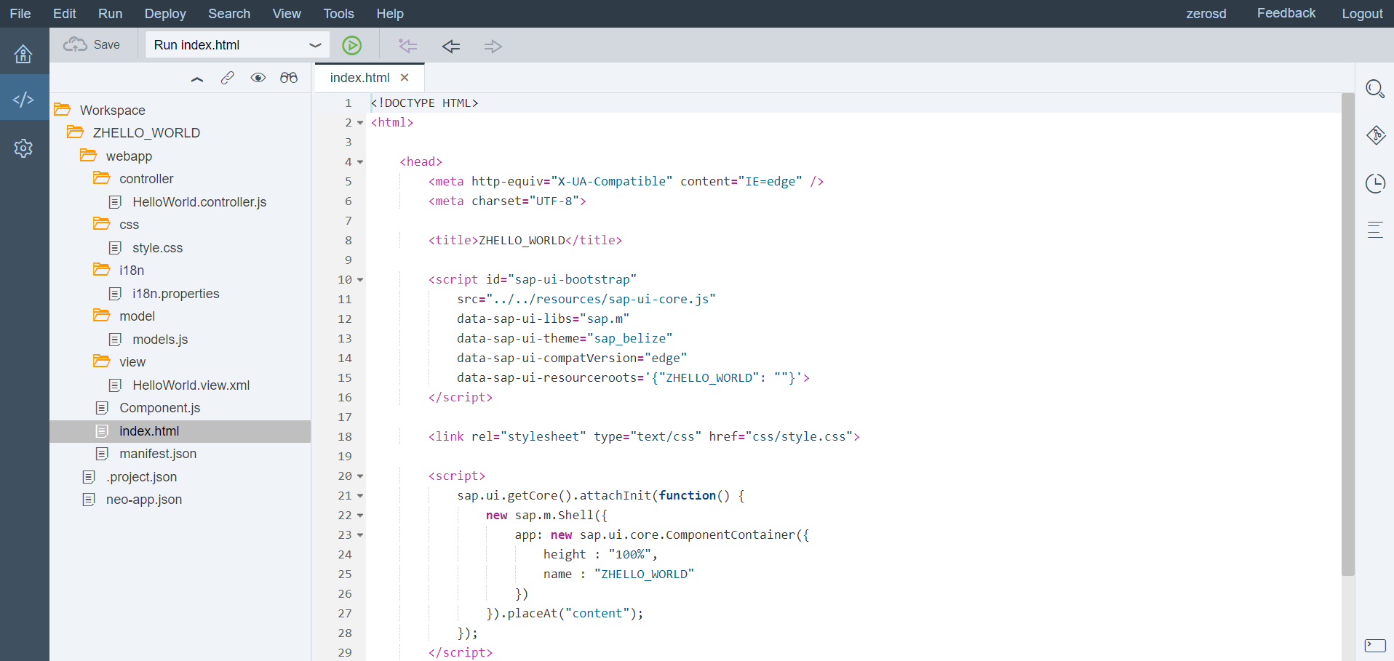Open style.css file
The width and height of the screenshot is (1394, 661).
[158, 248]
